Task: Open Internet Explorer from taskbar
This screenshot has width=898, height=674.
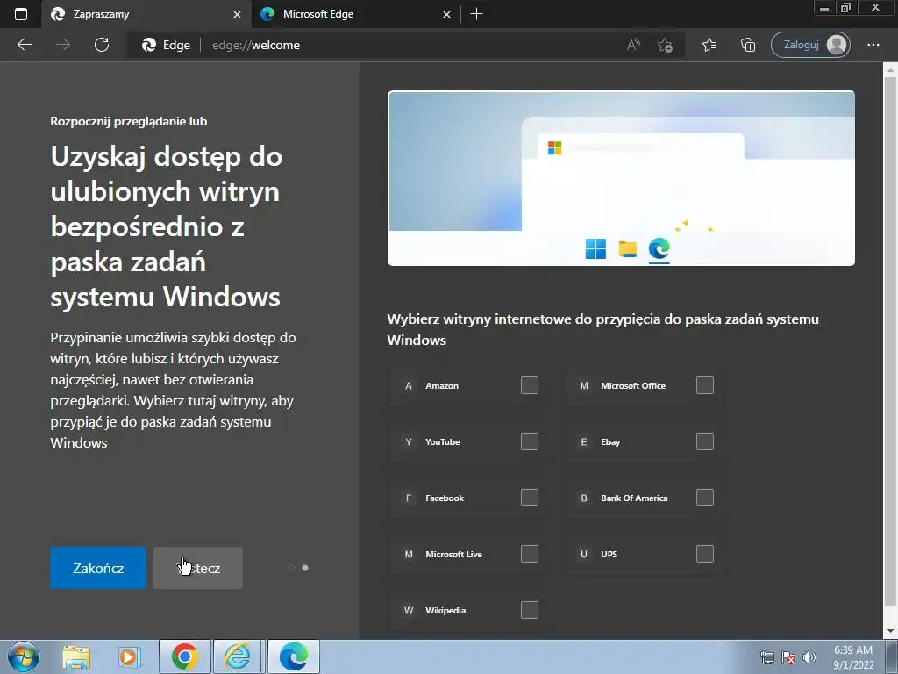Action: click(237, 656)
